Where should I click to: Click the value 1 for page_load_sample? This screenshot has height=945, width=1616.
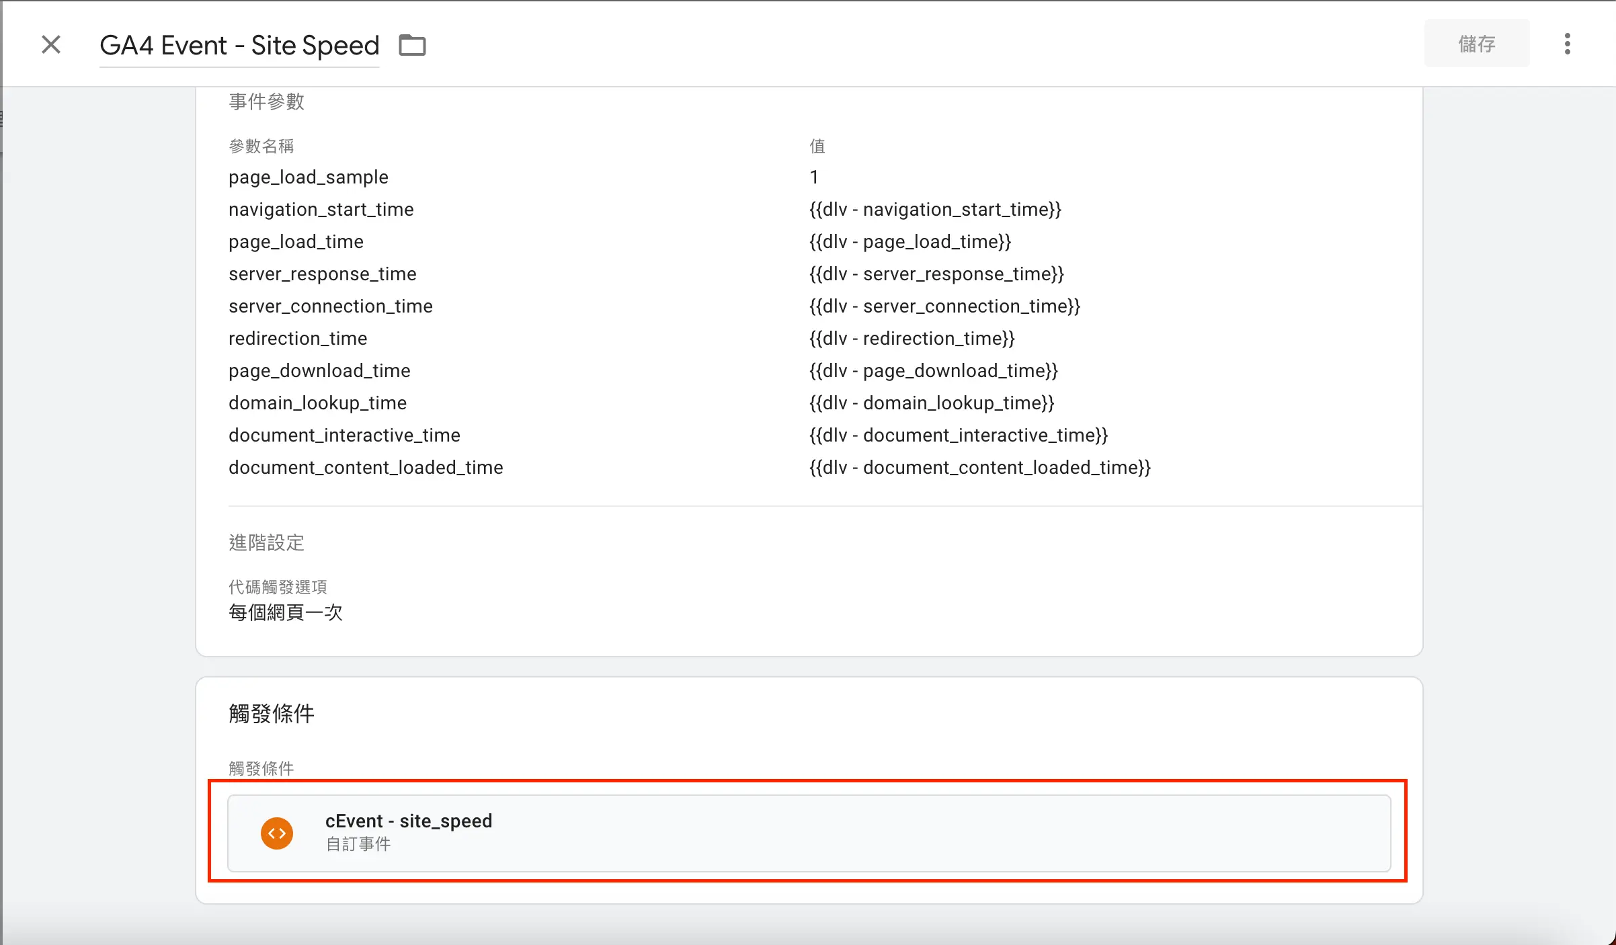[814, 177]
